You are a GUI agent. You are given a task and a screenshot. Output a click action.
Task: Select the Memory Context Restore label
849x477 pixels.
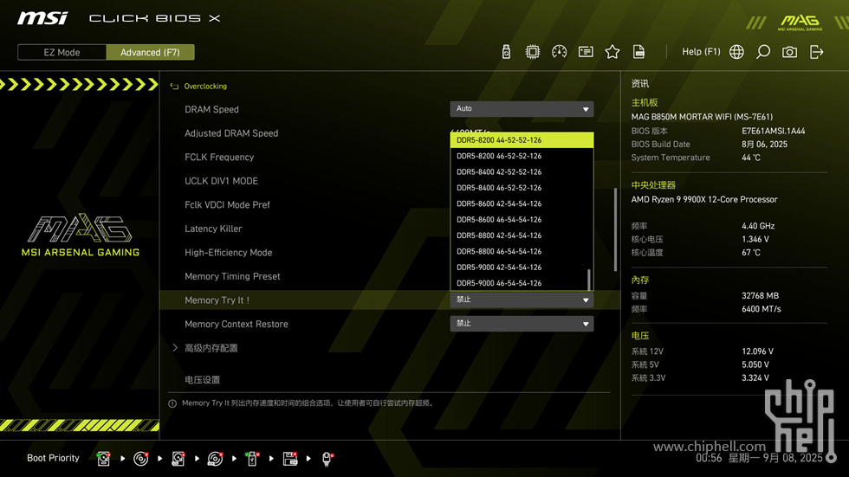[x=236, y=324]
